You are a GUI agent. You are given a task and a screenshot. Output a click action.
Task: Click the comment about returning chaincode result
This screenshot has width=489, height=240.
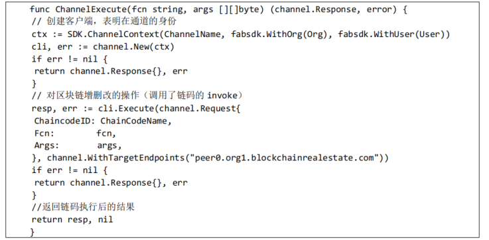click(x=83, y=207)
